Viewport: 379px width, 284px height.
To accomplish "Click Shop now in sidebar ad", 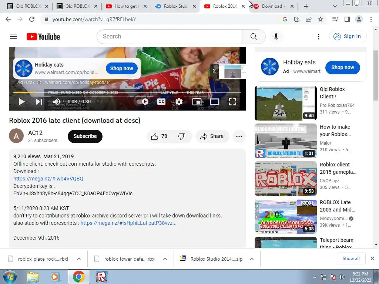I will (x=342, y=68).
